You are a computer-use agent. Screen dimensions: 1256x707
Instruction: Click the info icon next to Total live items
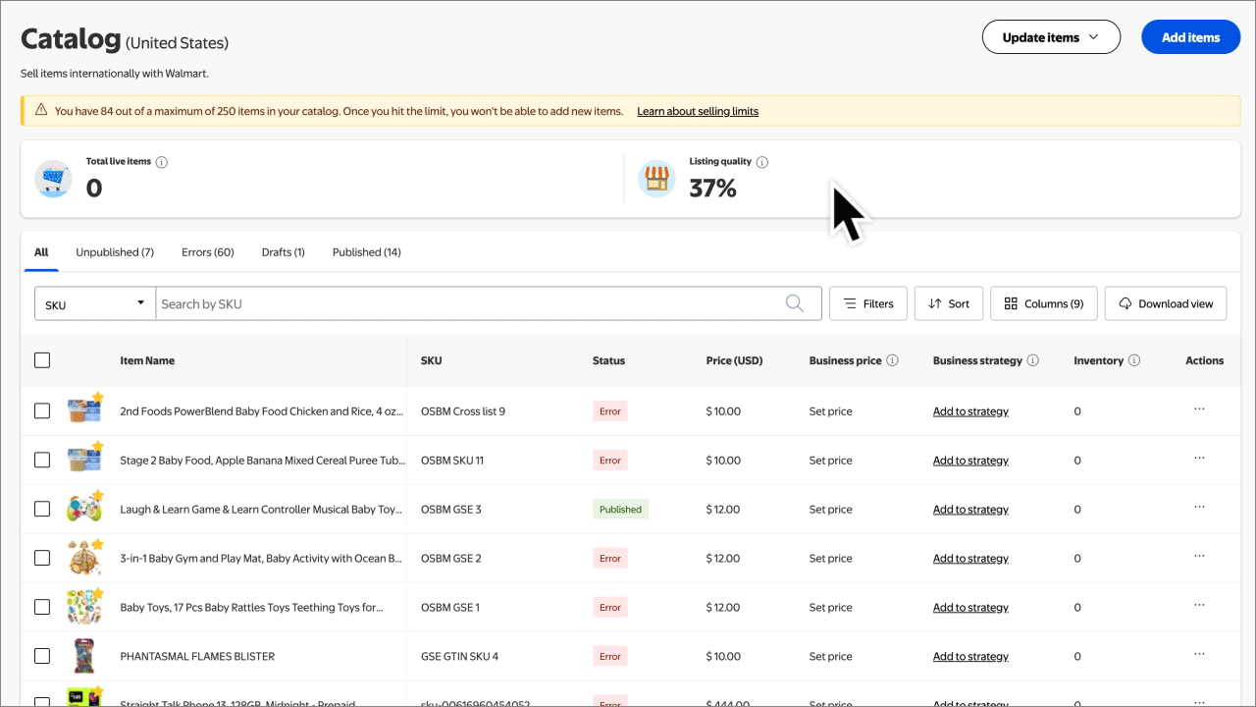click(162, 161)
